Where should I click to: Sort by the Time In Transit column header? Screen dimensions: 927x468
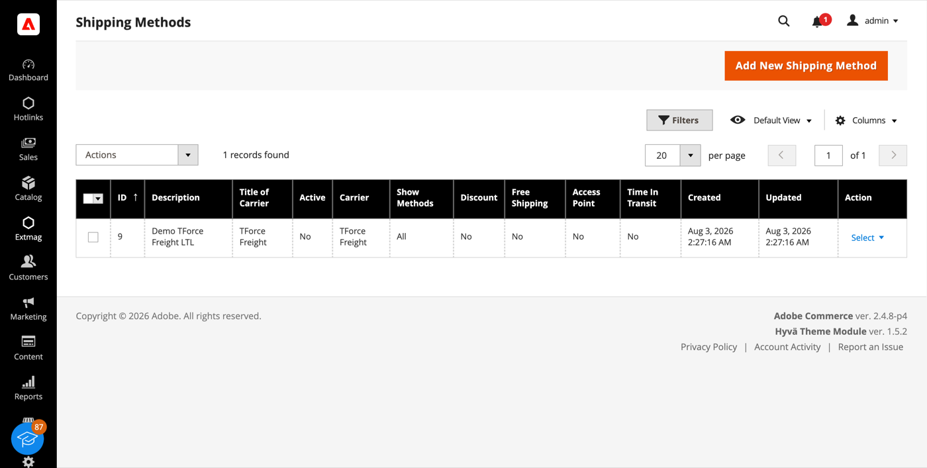[650, 198]
